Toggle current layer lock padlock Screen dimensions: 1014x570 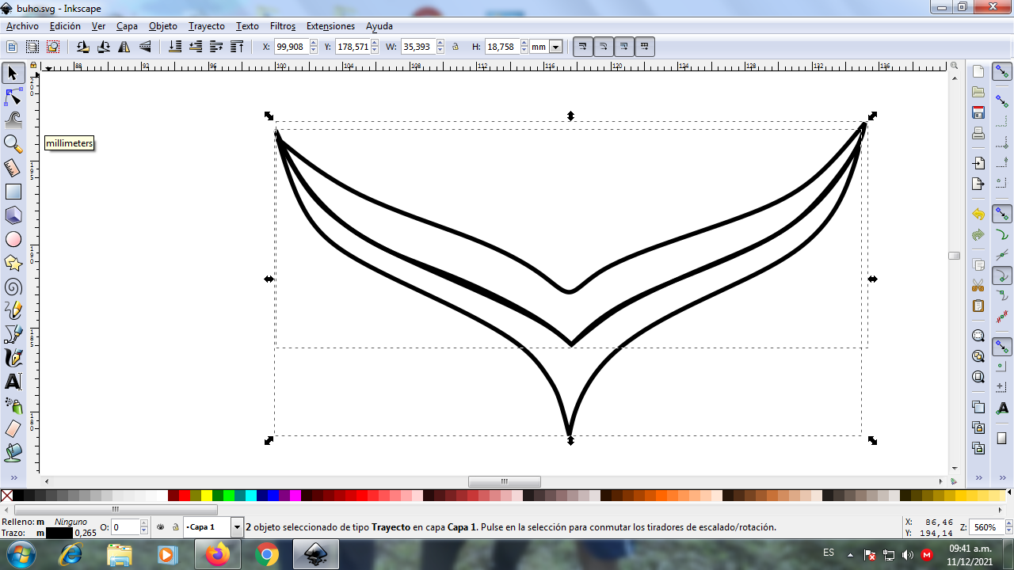(x=174, y=526)
